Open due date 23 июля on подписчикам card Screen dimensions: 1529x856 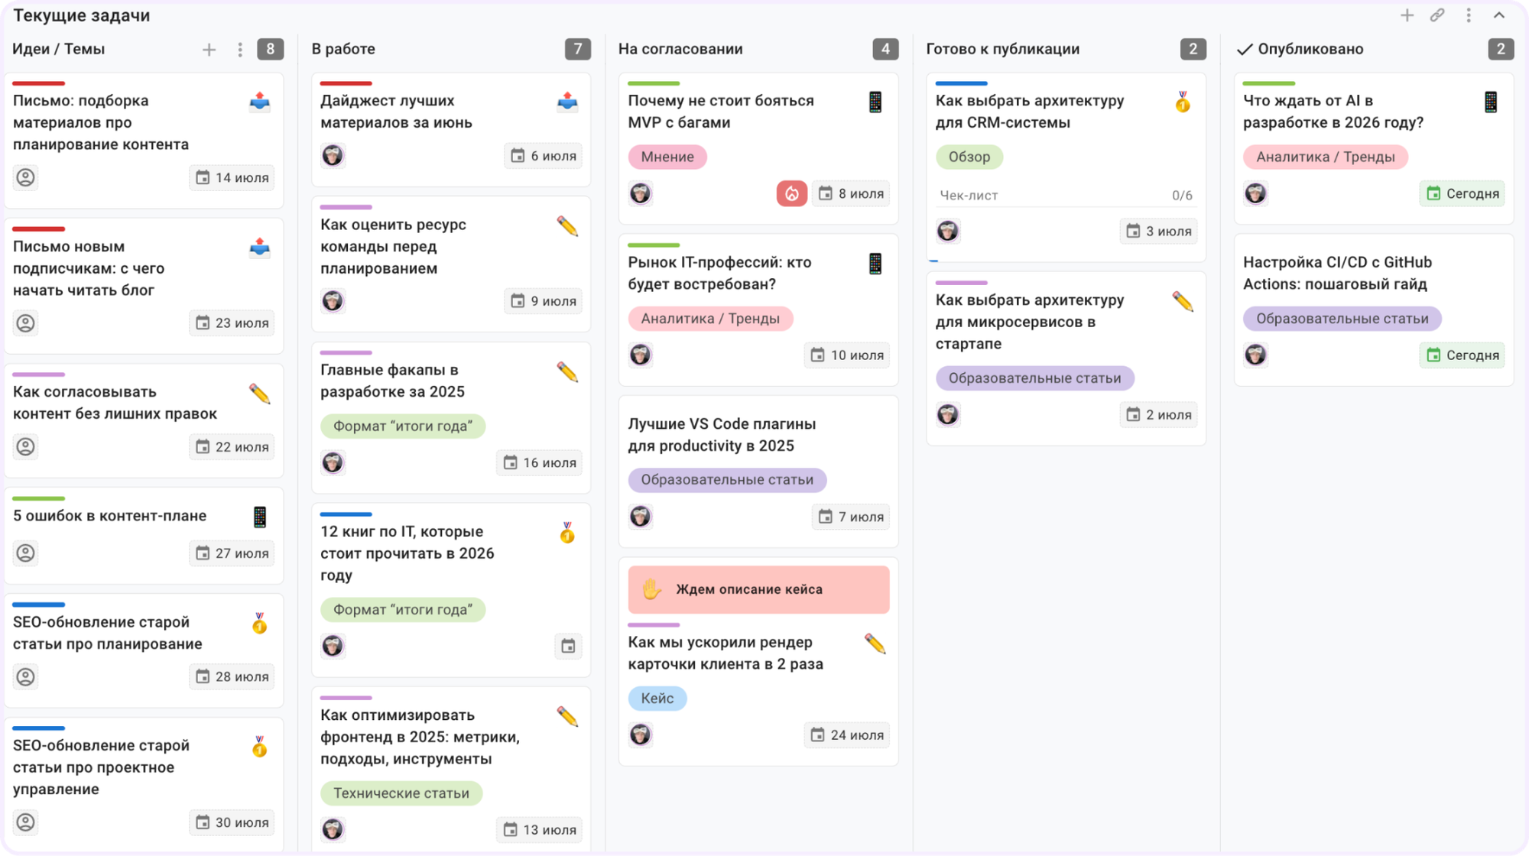pos(232,323)
